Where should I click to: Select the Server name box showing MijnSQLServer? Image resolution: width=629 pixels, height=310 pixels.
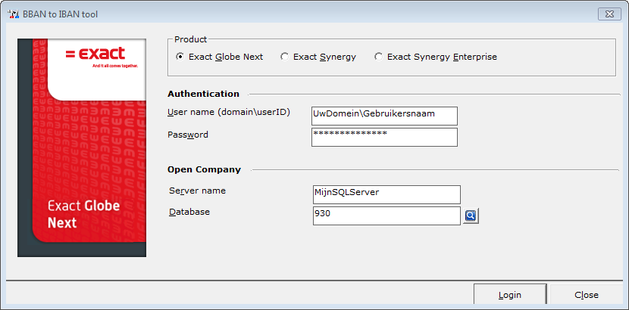pos(386,194)
